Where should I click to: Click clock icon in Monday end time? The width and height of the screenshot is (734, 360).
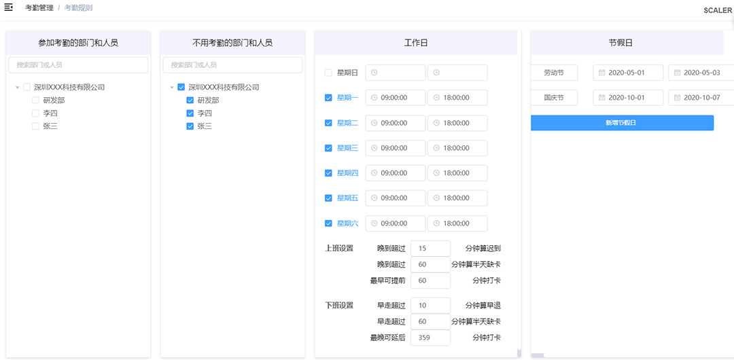coord(436,98)
